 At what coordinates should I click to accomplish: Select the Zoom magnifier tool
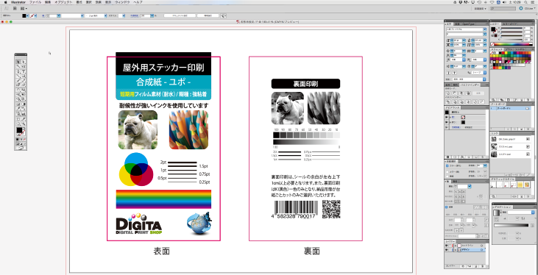click(24, 124)
